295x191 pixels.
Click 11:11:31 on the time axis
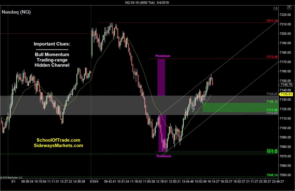[53, 181]
